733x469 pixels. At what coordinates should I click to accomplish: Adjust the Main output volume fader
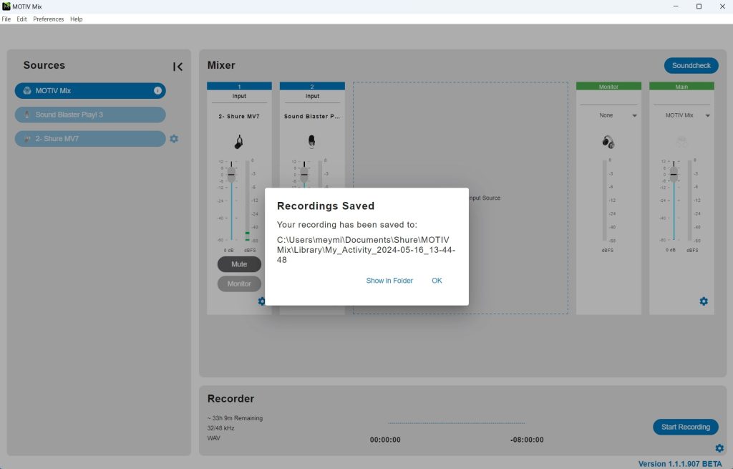point(673,174)
